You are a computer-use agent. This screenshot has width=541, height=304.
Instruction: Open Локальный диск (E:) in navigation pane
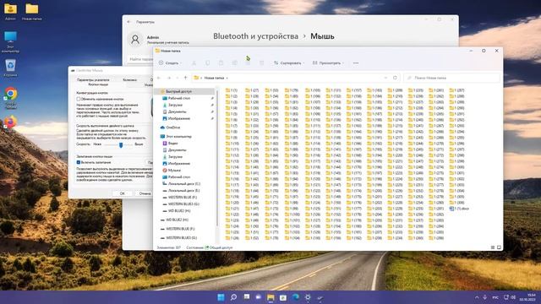[184, 191]
